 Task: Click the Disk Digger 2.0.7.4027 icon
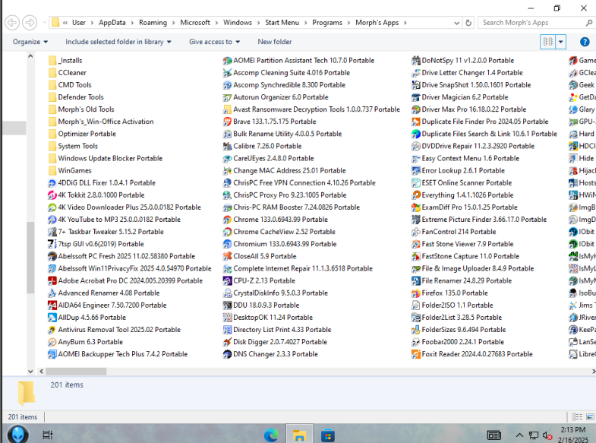(227, 342)
